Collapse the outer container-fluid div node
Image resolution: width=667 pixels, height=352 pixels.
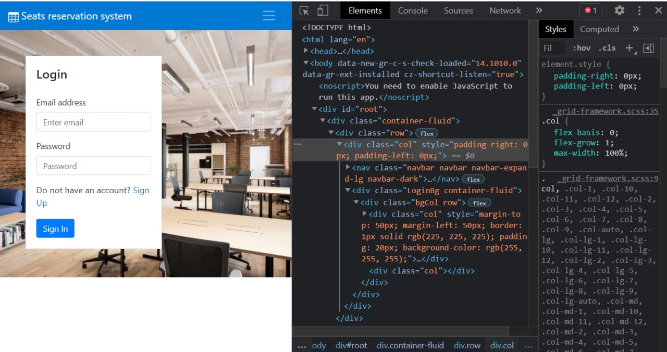(x=323, y=121)
